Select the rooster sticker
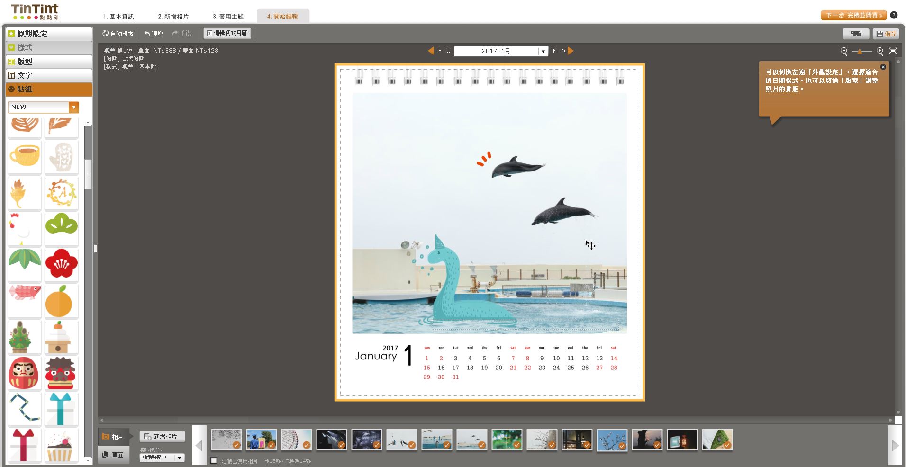 click(25, 229)
